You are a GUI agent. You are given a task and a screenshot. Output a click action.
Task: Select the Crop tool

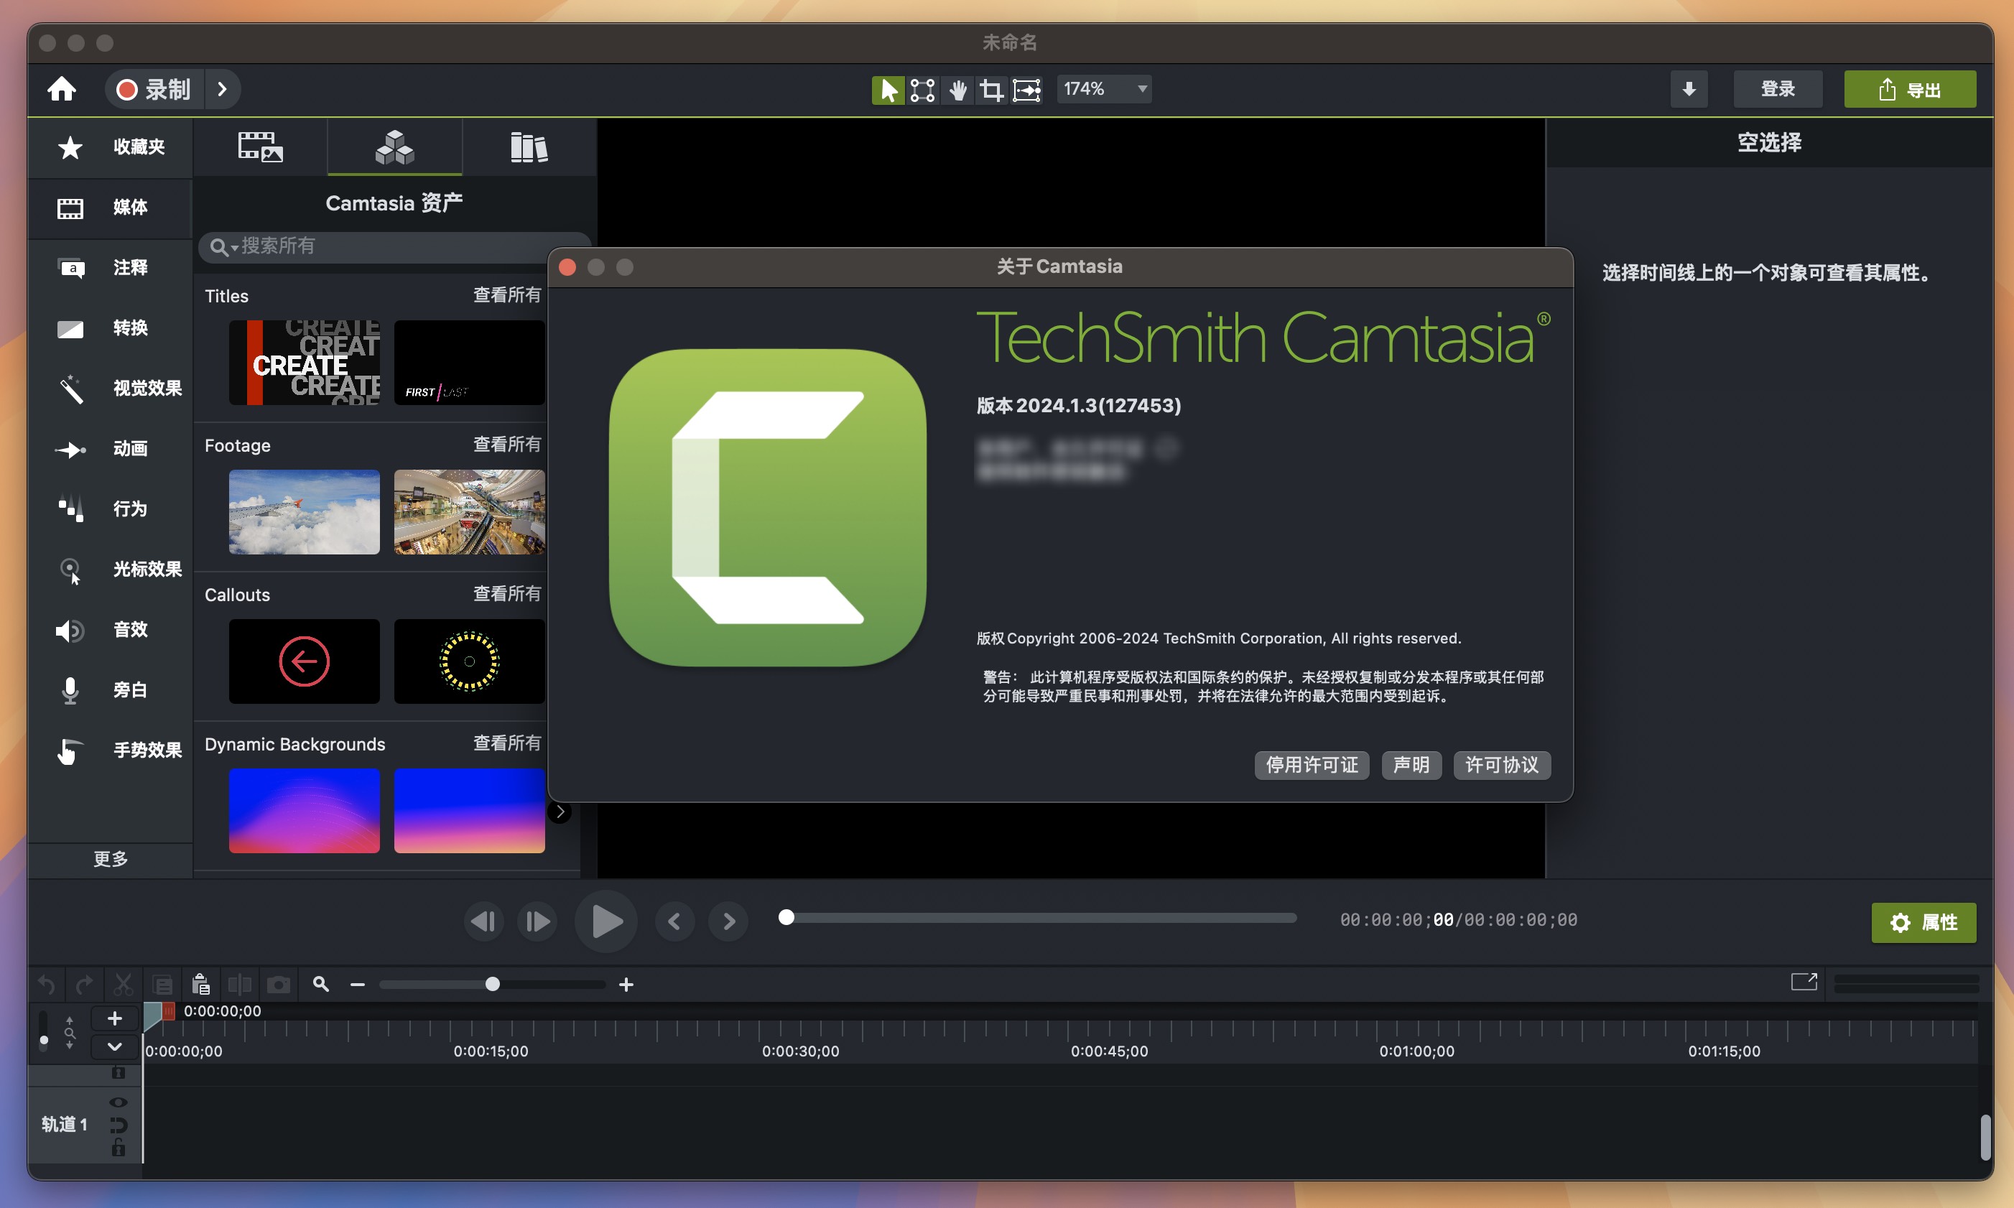[x=991, y=90]
